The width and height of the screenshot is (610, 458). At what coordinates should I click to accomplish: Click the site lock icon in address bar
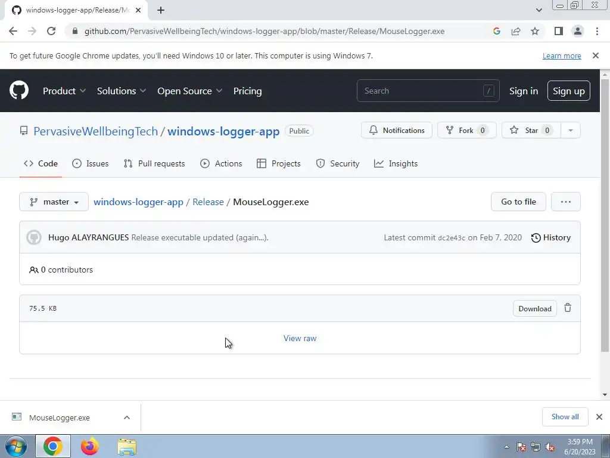click(x=75, y=31)
